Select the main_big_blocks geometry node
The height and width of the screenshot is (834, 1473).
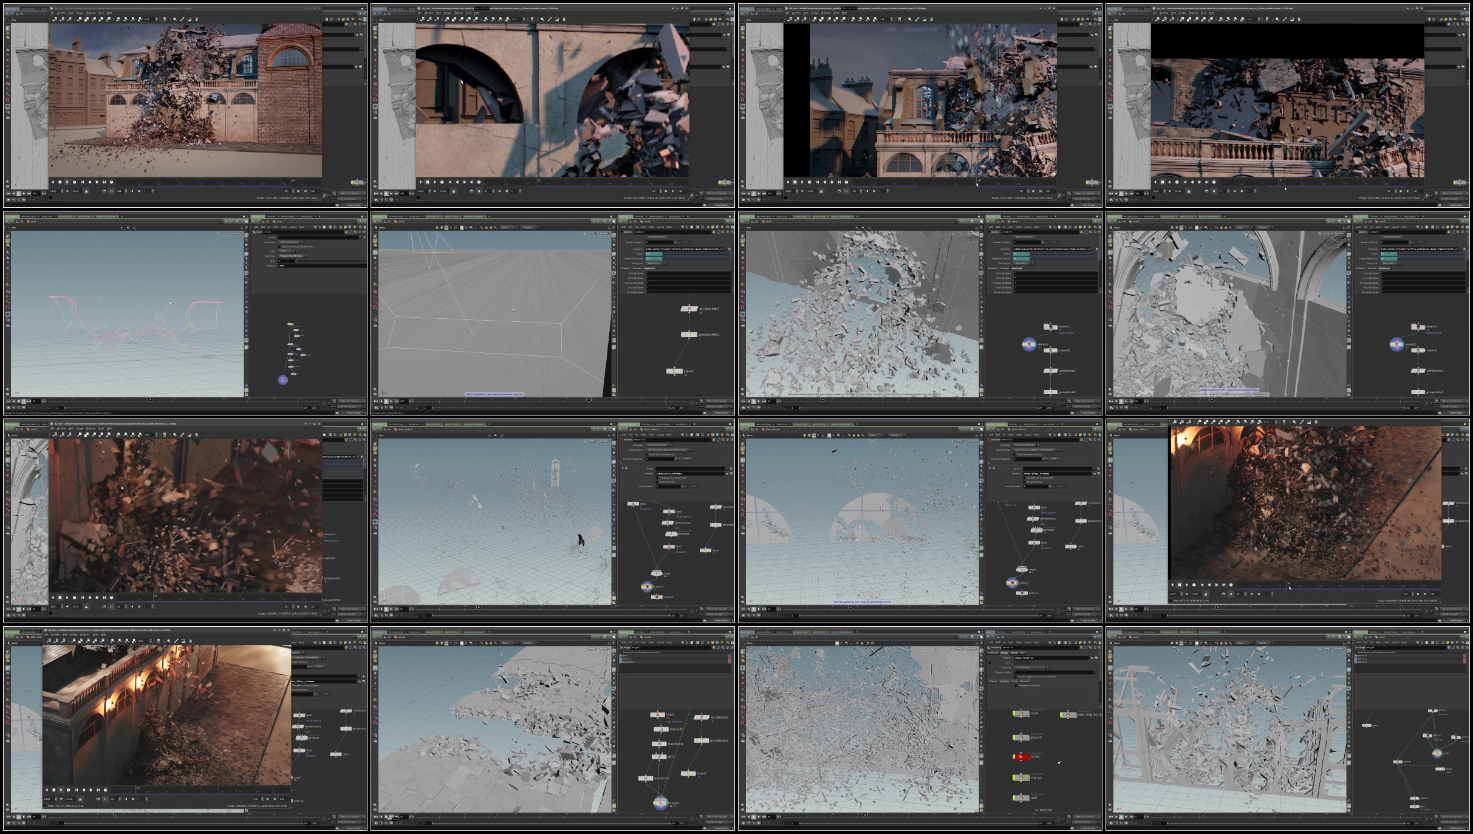[x=1068, y=715]
